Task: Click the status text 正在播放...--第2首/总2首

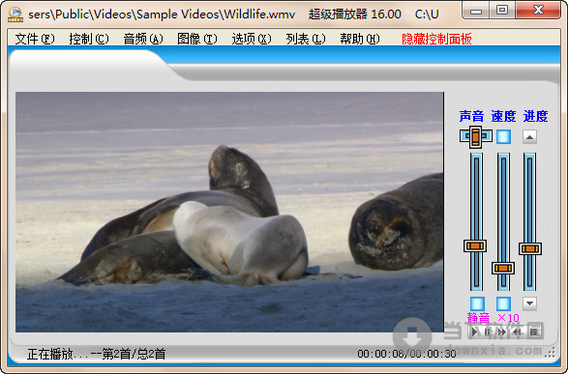Action: point(97,354)
